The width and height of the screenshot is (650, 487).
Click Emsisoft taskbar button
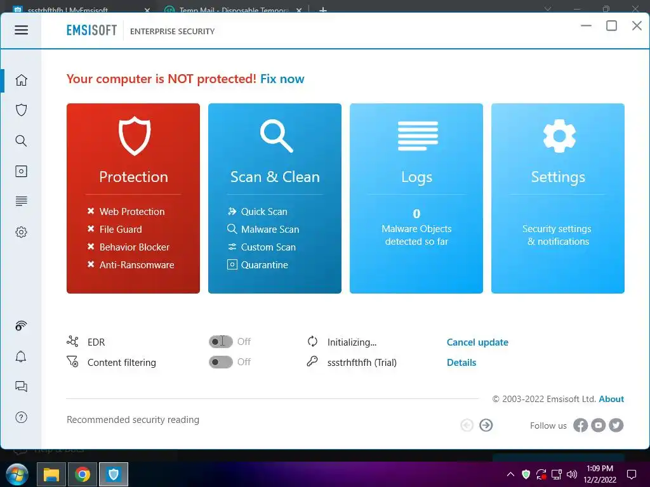tap(114, 474)
